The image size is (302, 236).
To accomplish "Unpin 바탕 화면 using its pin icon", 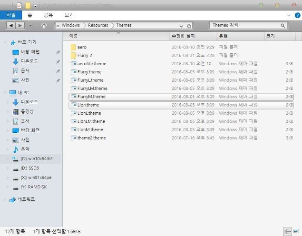I will (58, 52).
